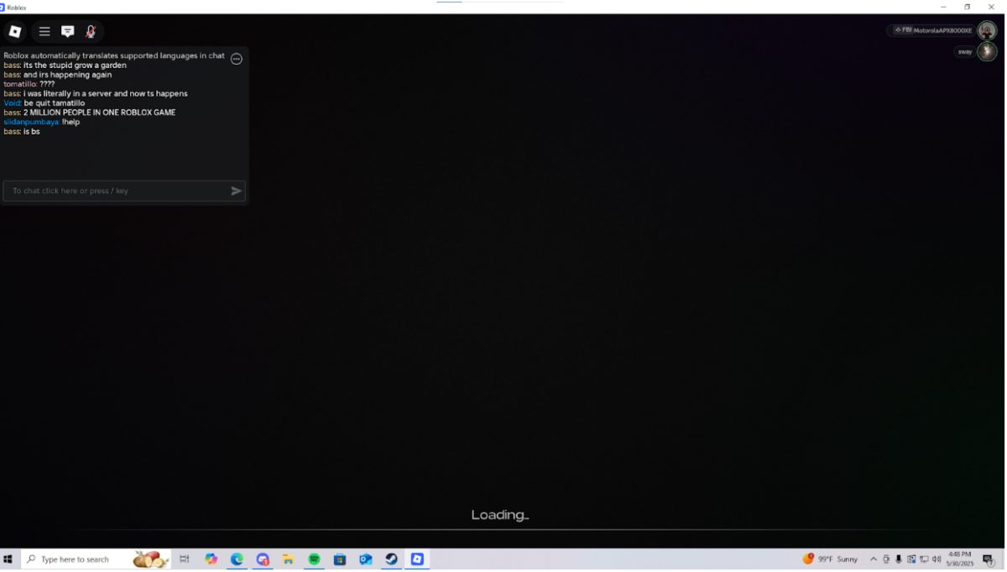Click the tray icon left of network
Screen dimensions: 1007x572
911,559
